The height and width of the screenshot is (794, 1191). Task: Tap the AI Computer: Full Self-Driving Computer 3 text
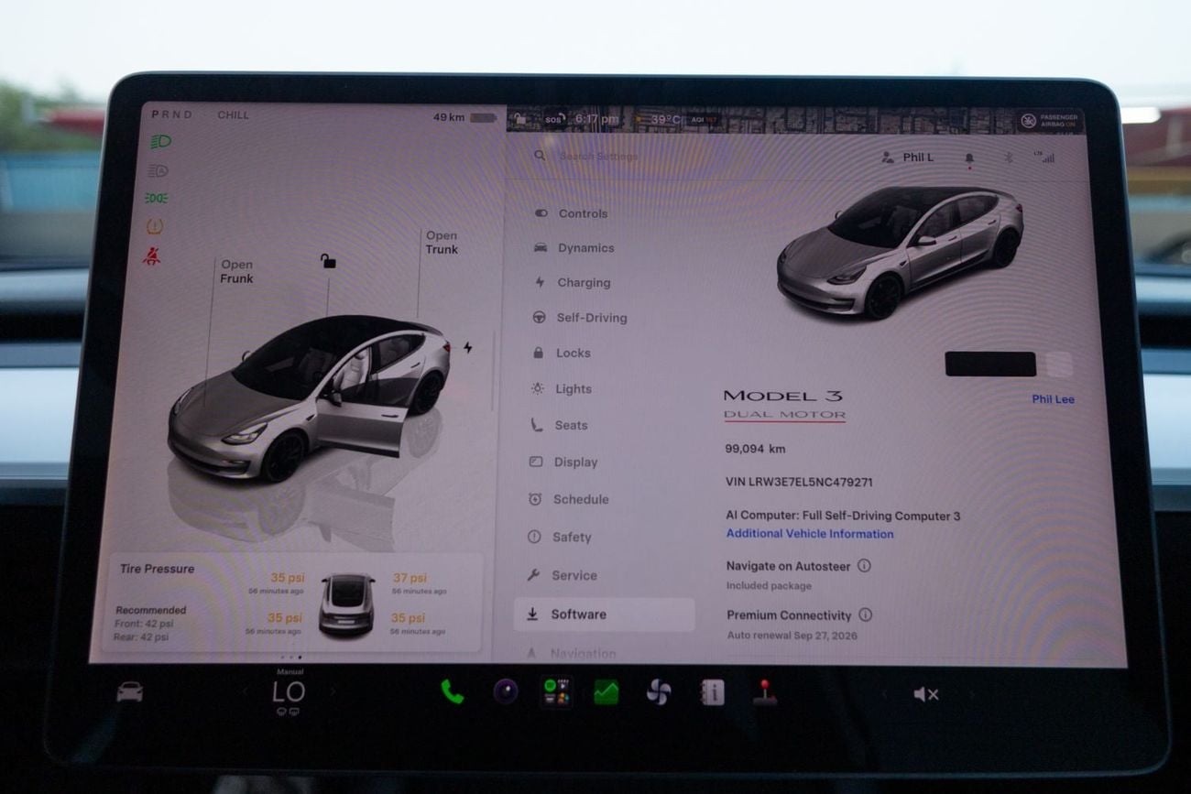tap(843, 516)
